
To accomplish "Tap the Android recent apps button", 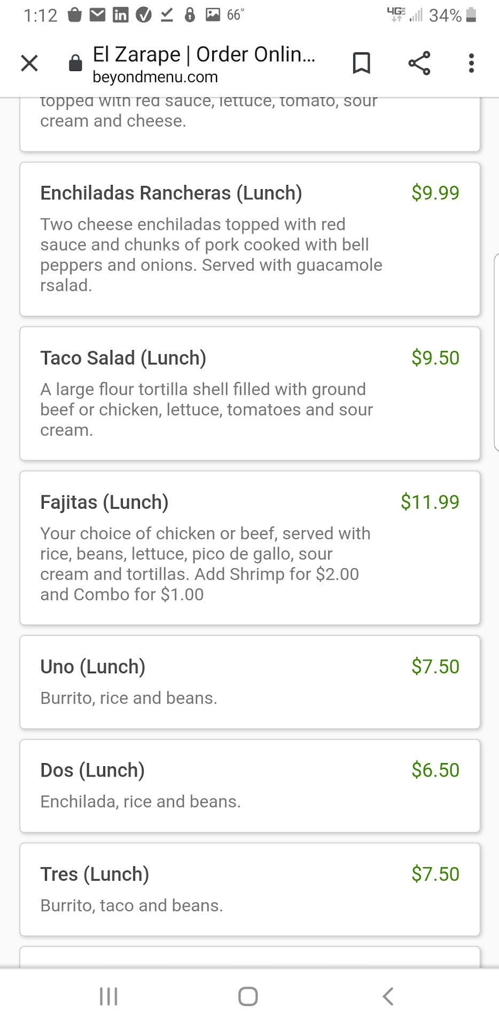I will 108,996.
